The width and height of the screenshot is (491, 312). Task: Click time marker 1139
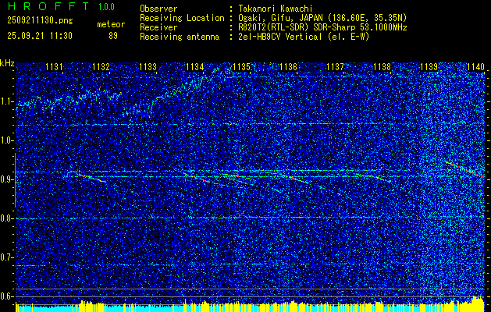pyautogui.click(x=429, y=66)
